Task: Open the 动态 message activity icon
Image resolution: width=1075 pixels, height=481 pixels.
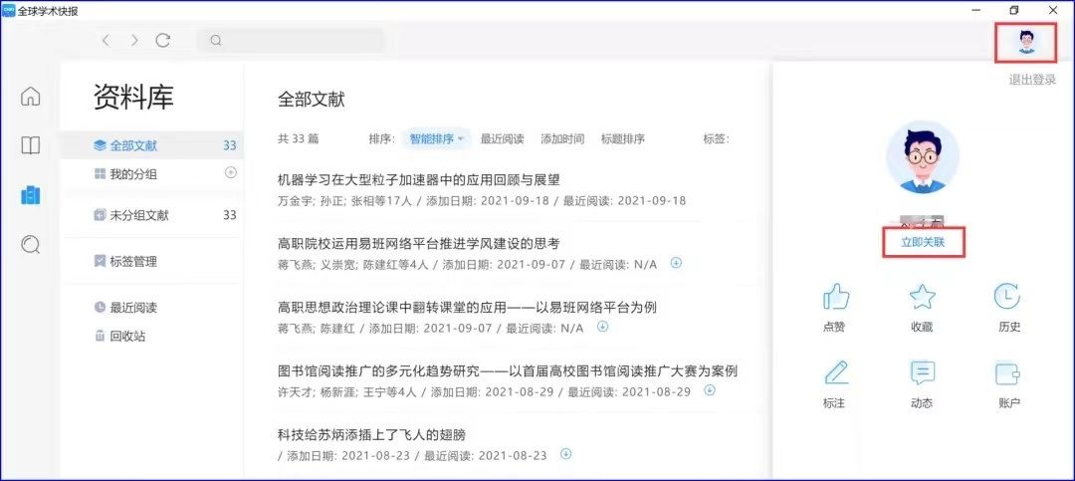Action: click(x=922, y=372)
